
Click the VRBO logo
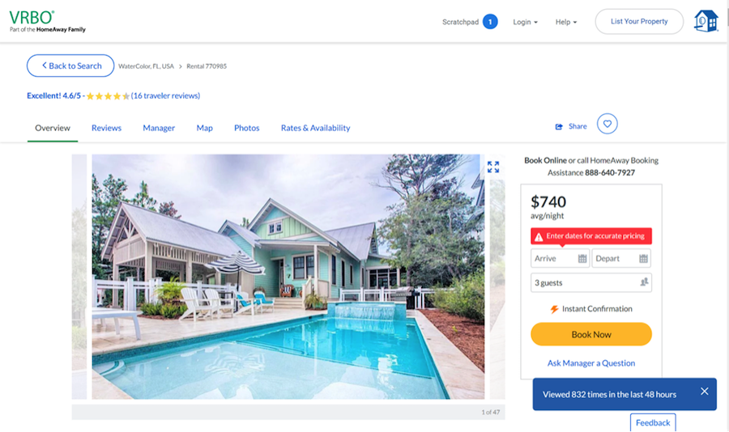click(47, 21)
